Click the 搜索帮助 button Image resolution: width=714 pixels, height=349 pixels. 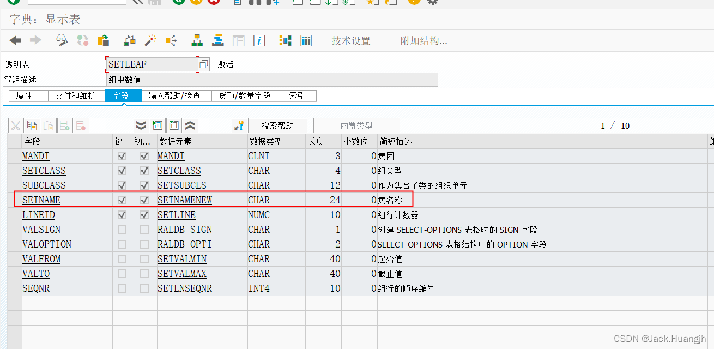point(277,125)
